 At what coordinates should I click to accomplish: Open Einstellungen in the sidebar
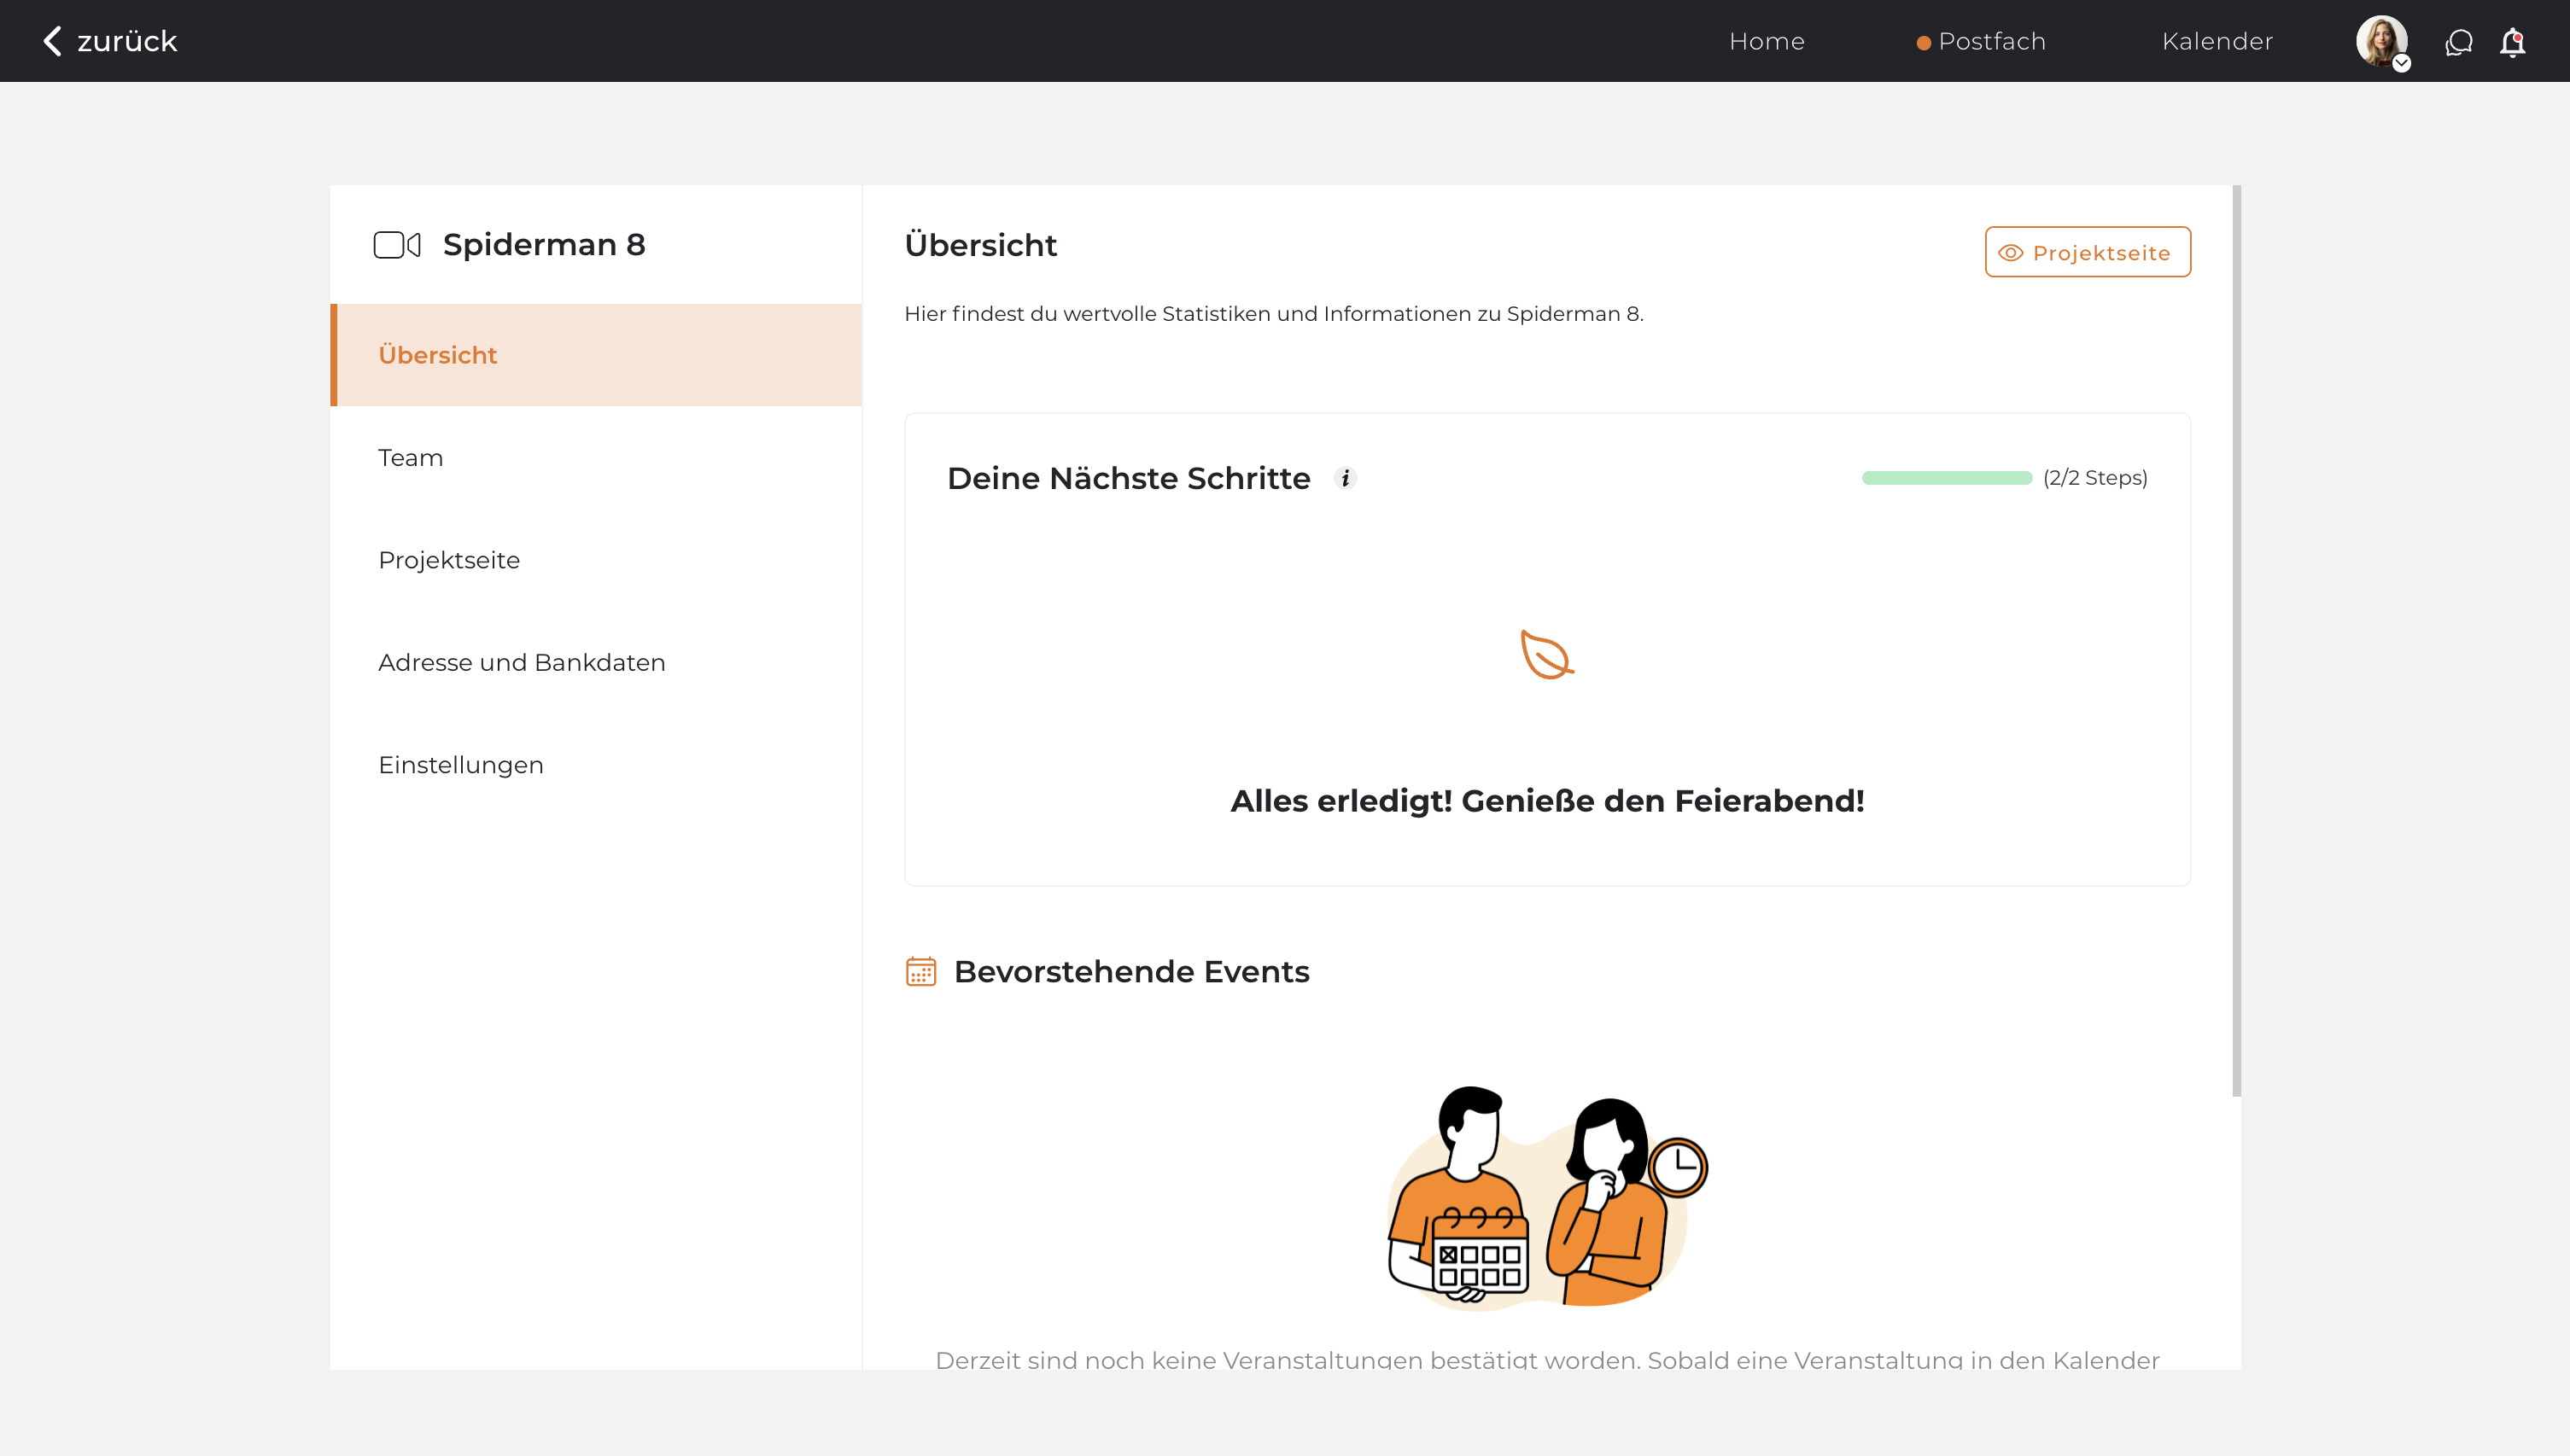point(460,765)
